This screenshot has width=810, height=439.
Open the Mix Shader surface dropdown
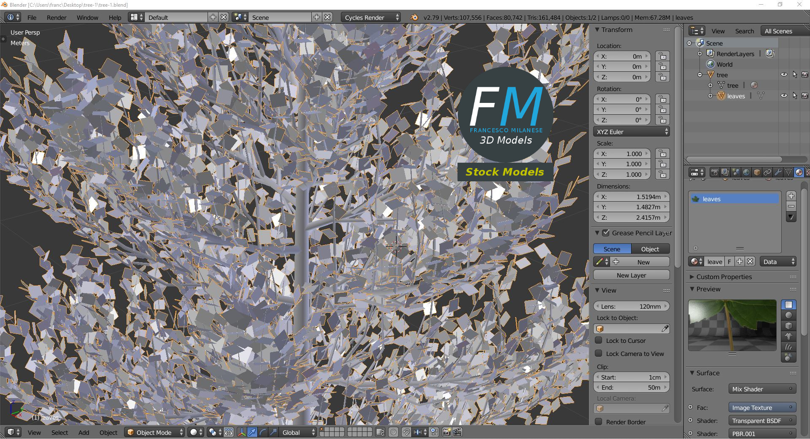762,389
